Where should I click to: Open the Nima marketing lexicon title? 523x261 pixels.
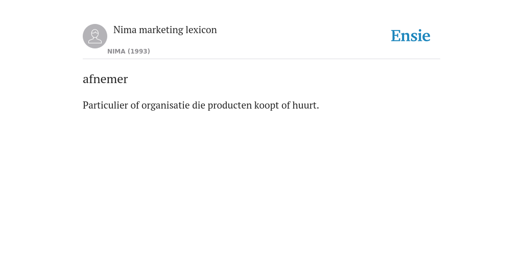[x=165, y=30]
